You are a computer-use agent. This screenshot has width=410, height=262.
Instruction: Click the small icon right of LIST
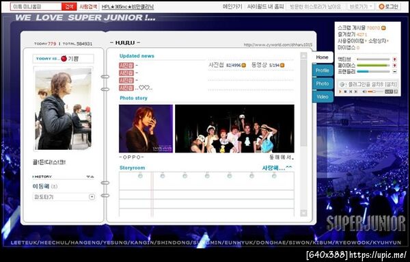pyautogui.click(x=396, y=92)
